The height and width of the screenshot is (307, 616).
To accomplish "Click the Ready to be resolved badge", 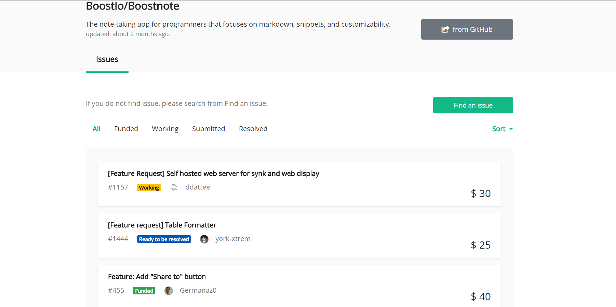I will coord(164,239).
